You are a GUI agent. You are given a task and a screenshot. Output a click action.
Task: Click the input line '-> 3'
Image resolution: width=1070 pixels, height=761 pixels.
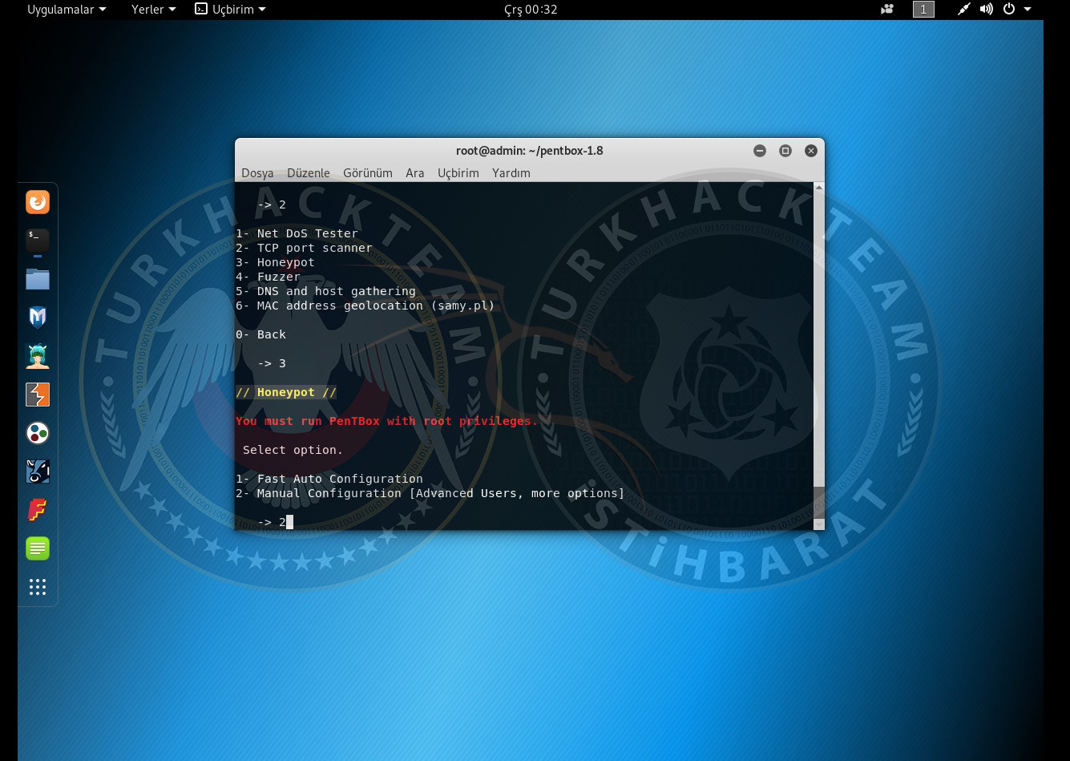272,363
